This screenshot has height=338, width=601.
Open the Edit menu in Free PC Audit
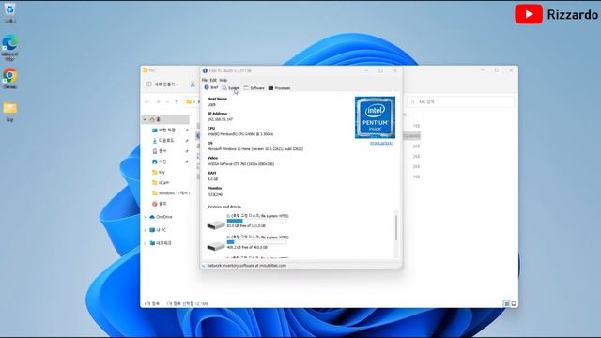tap(213, 80)
